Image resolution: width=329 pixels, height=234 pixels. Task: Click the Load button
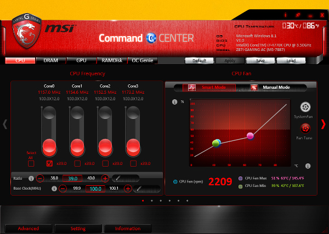tap(291, 61)
